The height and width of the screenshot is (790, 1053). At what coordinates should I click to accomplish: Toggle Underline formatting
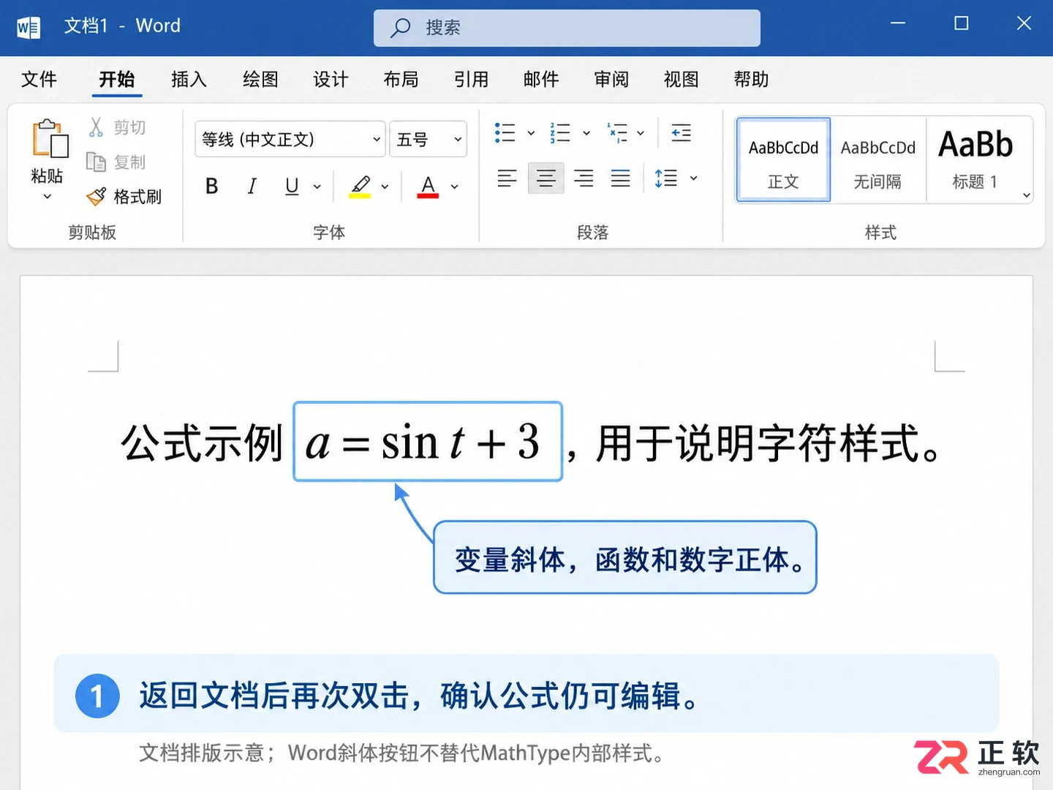[x=292, y=187]
